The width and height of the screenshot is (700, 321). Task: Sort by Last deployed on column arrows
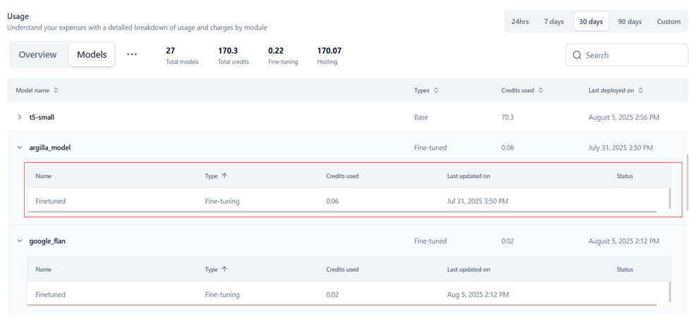641,90
